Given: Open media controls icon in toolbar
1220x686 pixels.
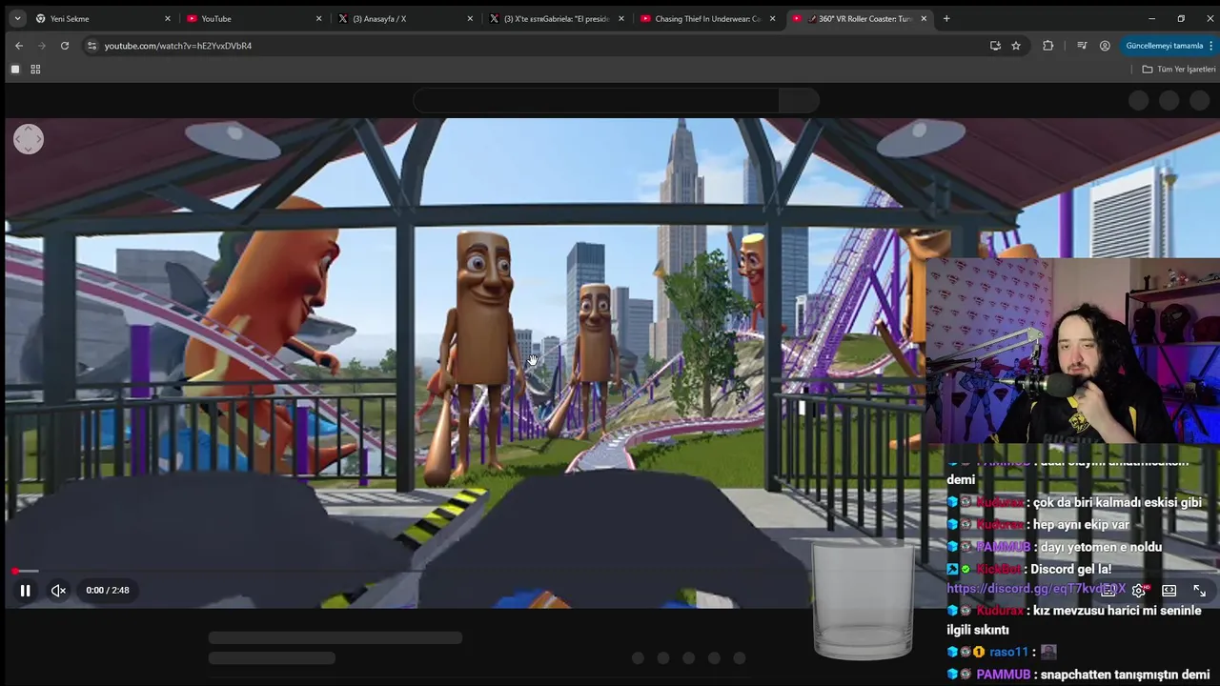Looking at the screenshot, I should tap(1082, 46).
